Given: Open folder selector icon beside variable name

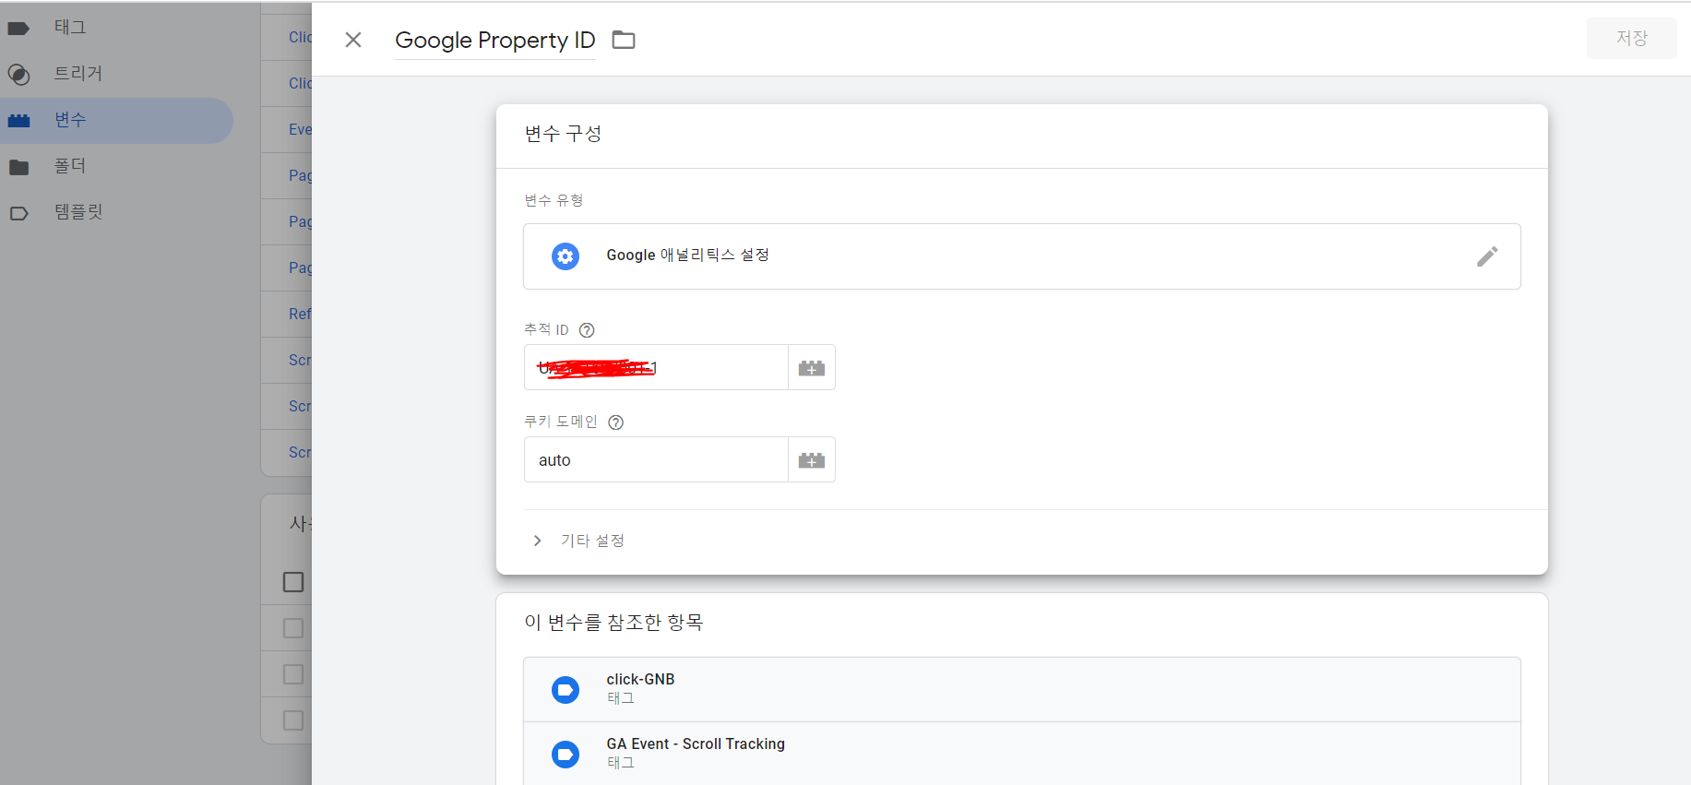Looking at the screenshot, I should coord(624,40).
